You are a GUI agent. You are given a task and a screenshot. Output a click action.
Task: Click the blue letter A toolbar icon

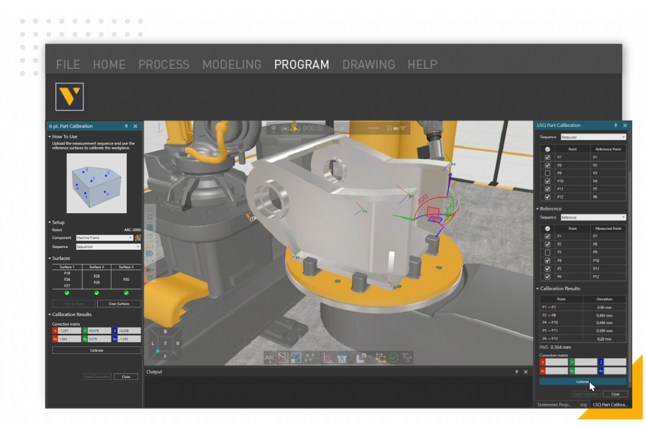pyautogui.click(x=341, y=358)
